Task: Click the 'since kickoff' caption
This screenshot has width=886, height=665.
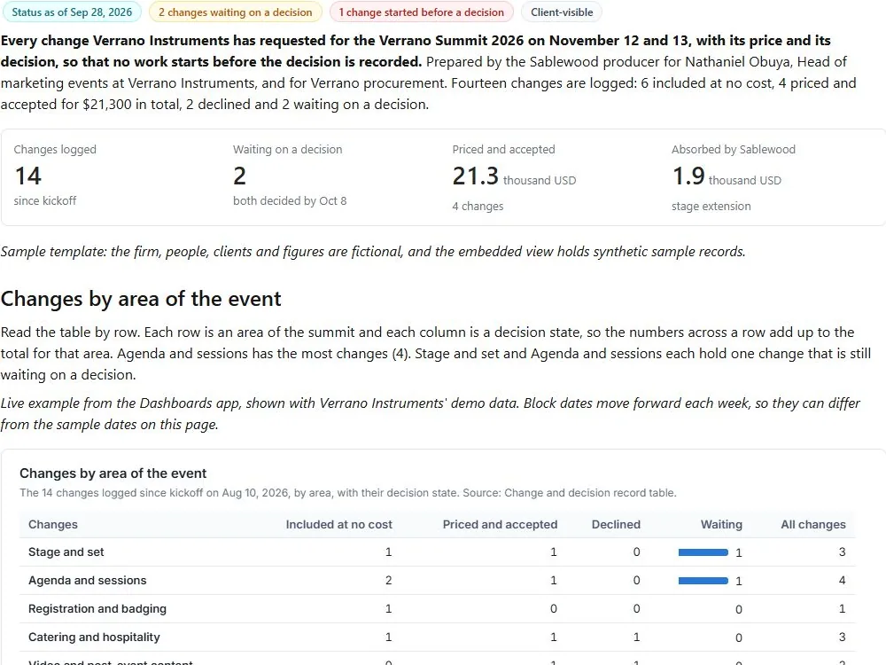Action: click(45, 200)
